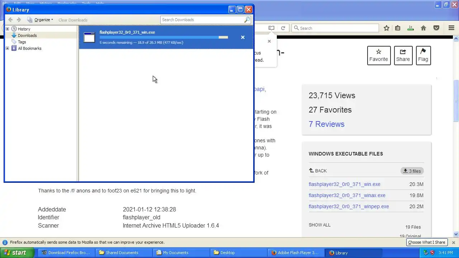Viewport: 459px width, 258px height.
Task: Click the Flag button
Action: [423, 56]
